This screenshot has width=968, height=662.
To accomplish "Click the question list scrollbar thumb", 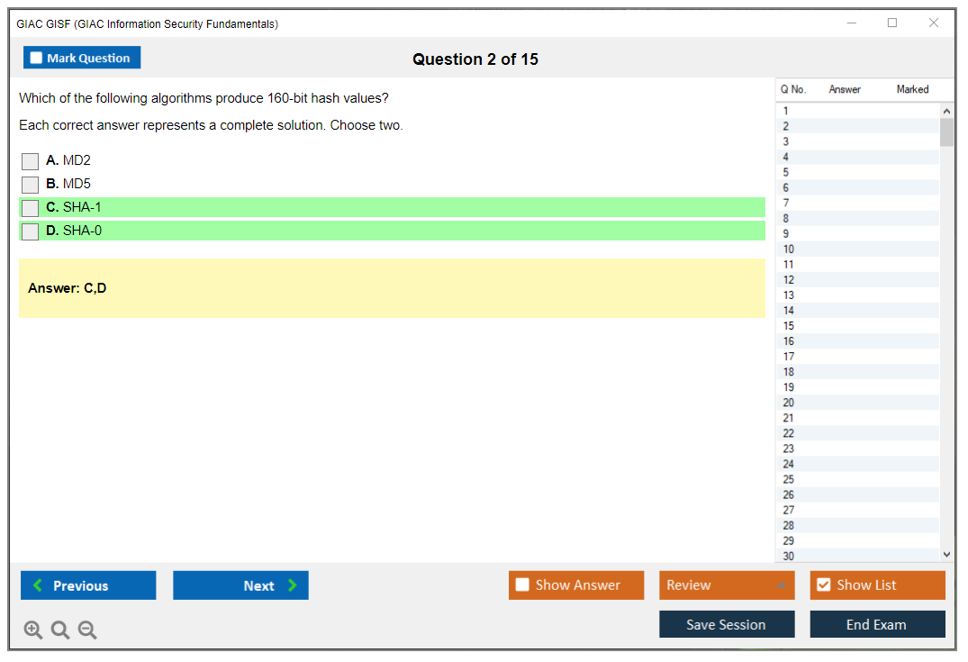I will [x=946, y=133].
